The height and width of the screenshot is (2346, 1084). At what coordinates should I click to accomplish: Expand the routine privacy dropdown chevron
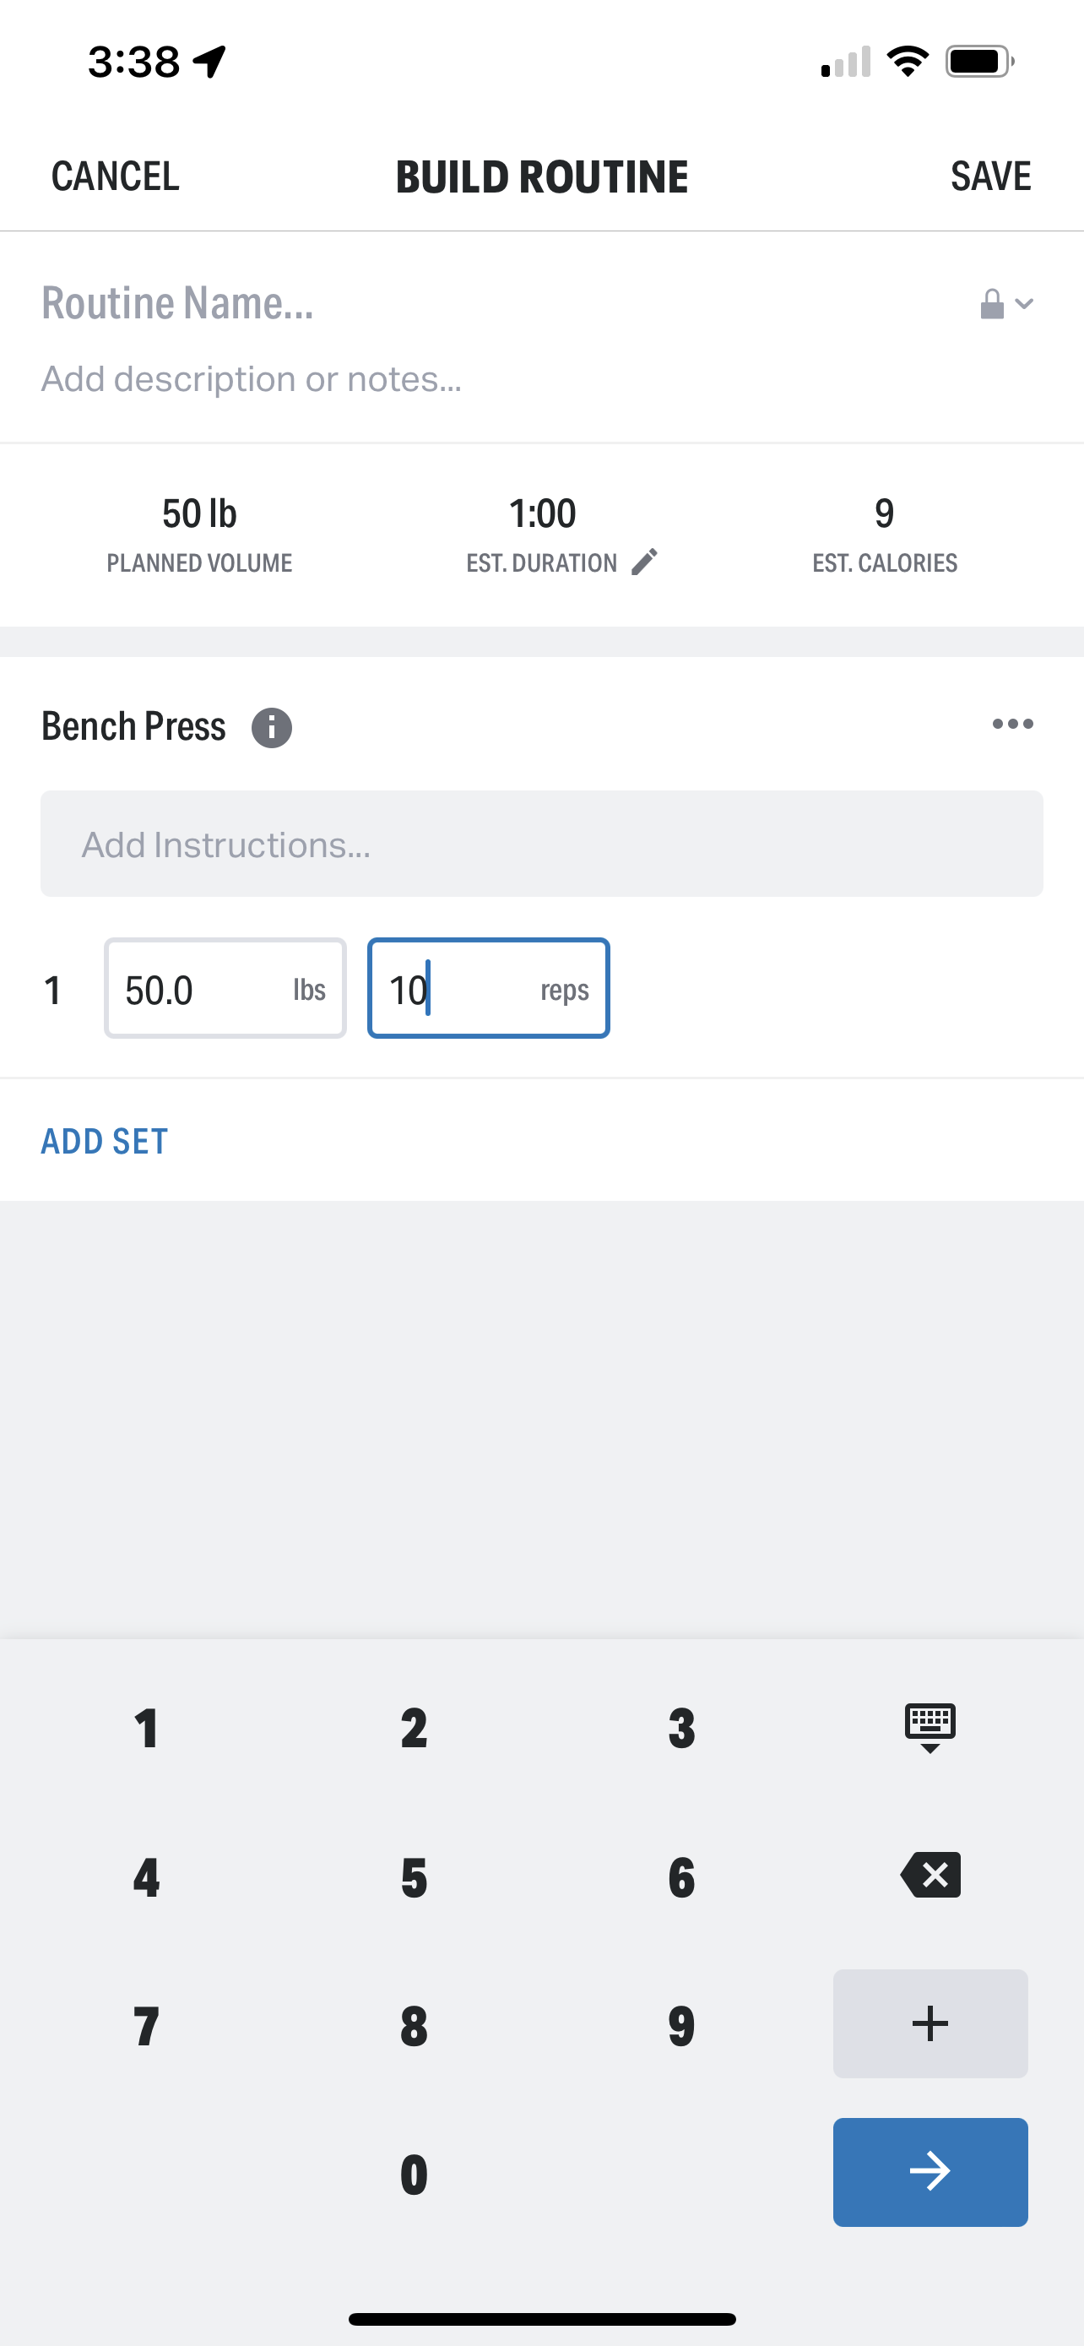click(1025, 304)
